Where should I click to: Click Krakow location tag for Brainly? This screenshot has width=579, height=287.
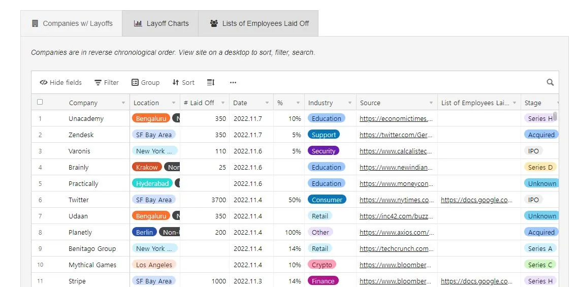click(x=147, y=167)
